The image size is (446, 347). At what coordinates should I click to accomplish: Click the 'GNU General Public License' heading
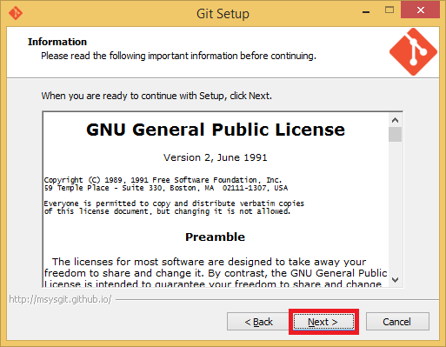click(216, 130)
